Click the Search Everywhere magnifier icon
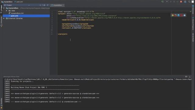 coord(189,2)
